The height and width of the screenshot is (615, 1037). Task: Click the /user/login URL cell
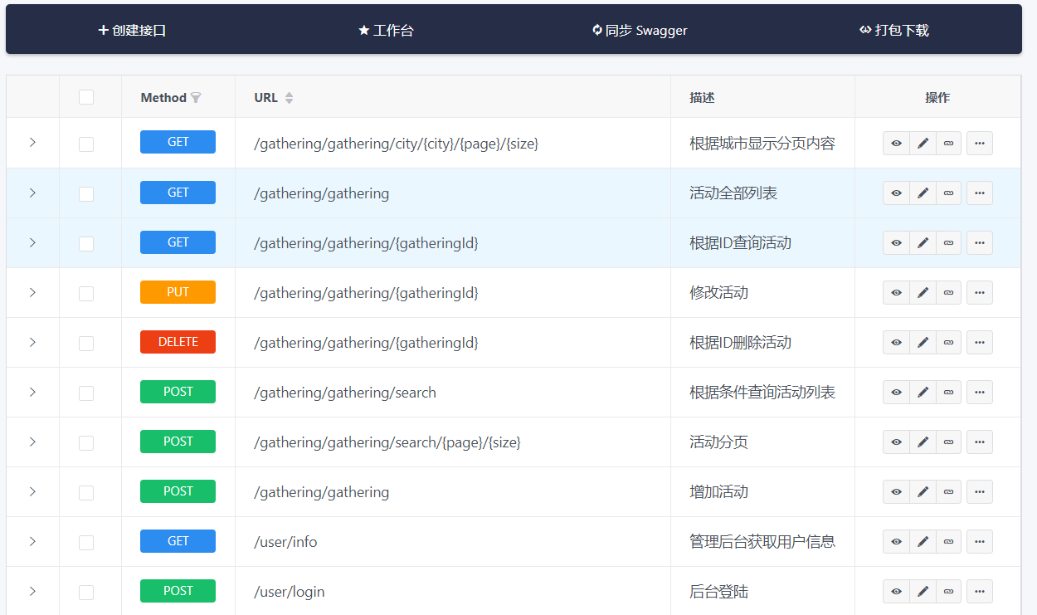tap(453, 591)
